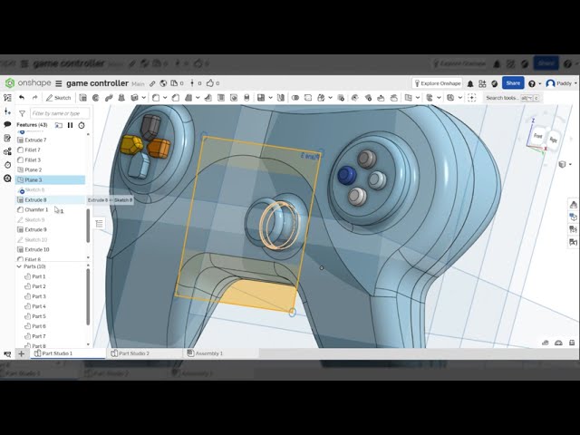Click the copy link icon by title

(x=152, y=83)
